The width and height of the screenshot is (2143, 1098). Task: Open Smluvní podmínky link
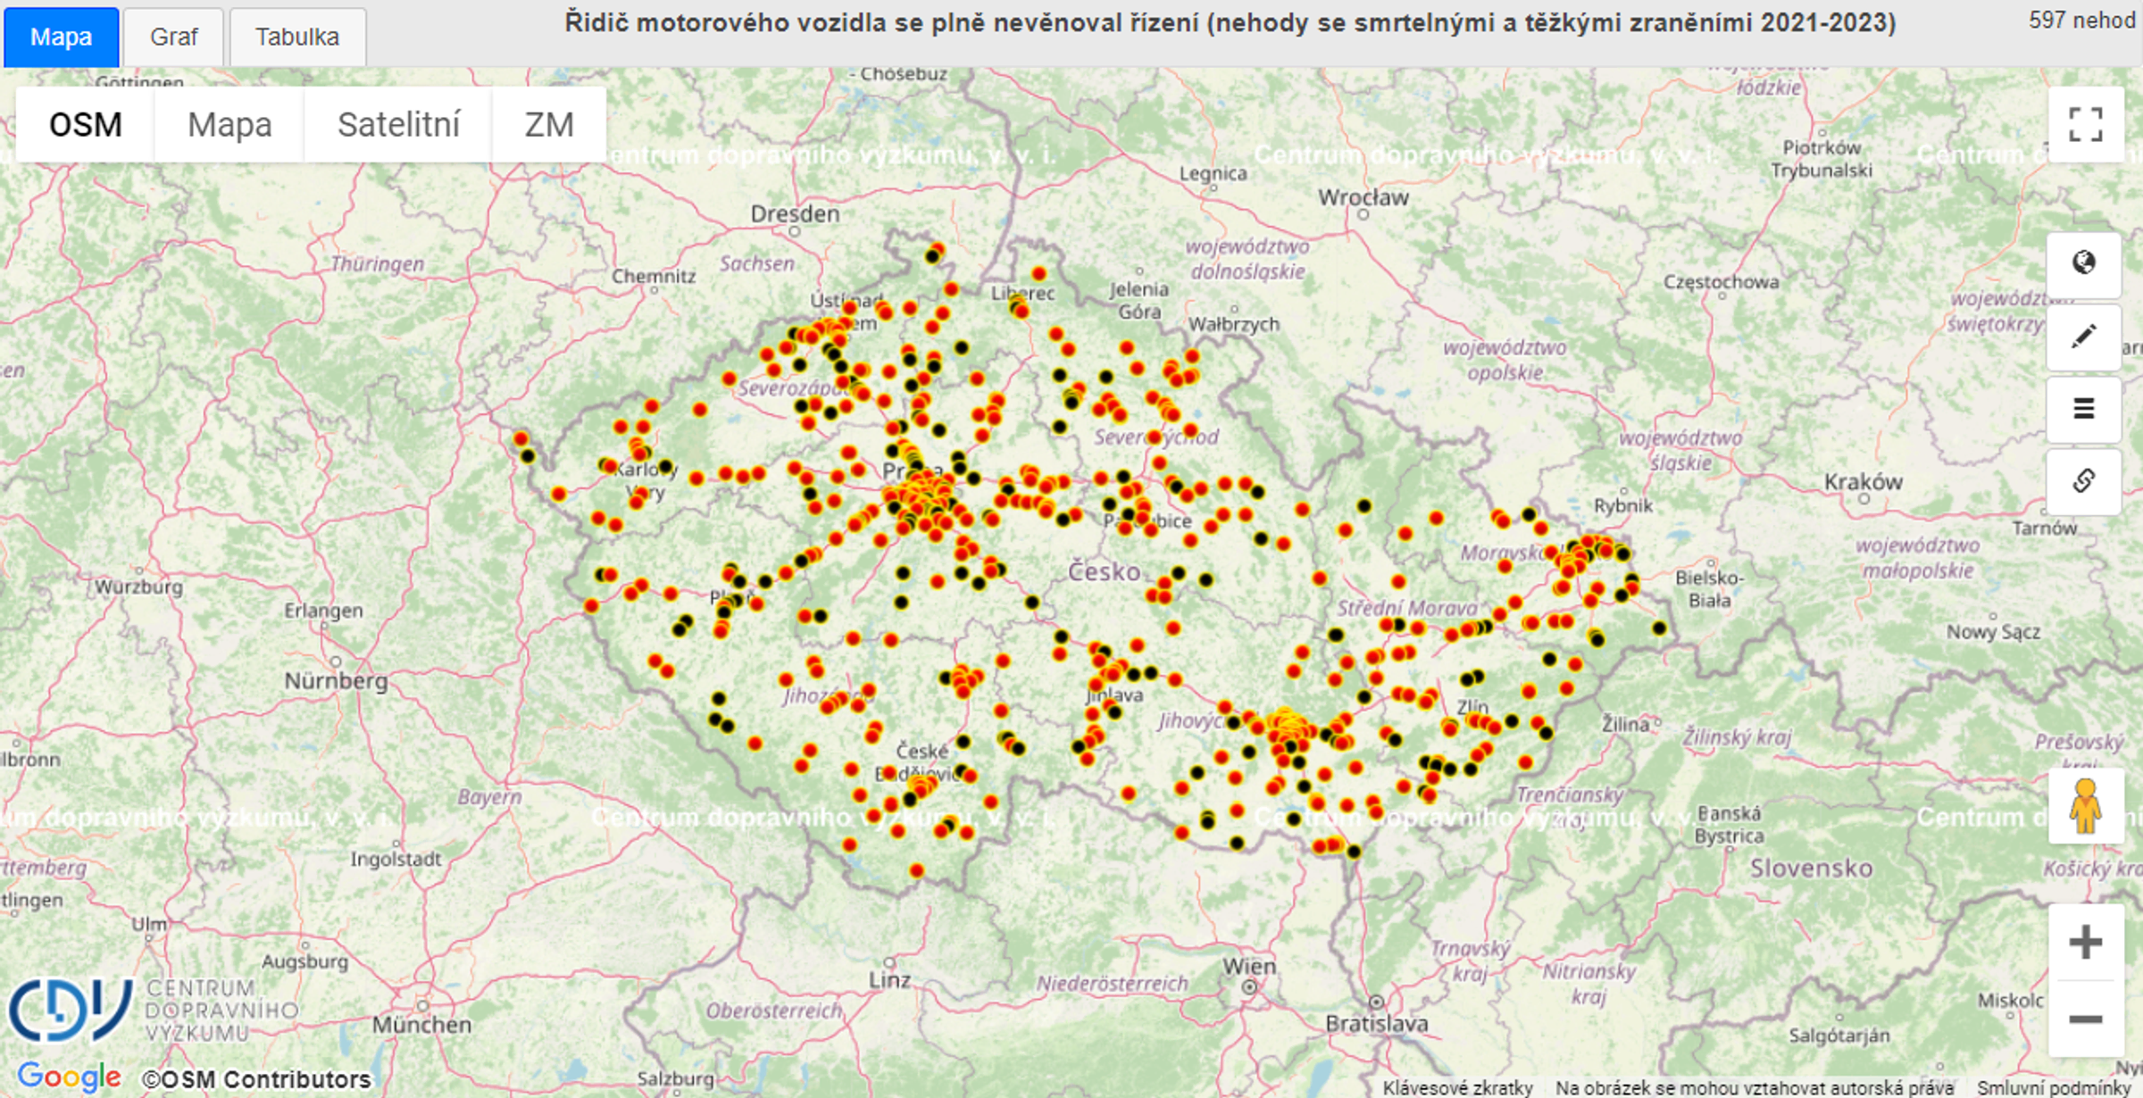click(2054, 1087)
